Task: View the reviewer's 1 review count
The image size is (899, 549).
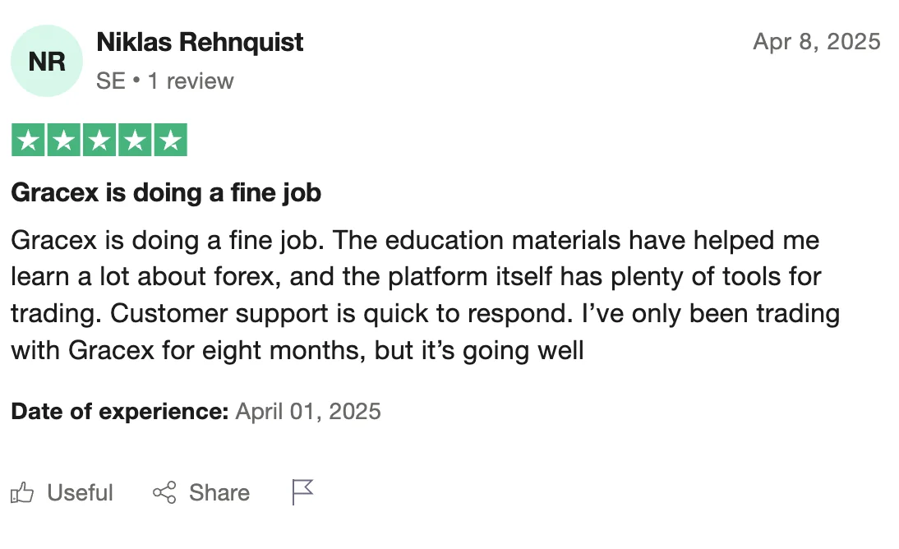Action: 191,81
